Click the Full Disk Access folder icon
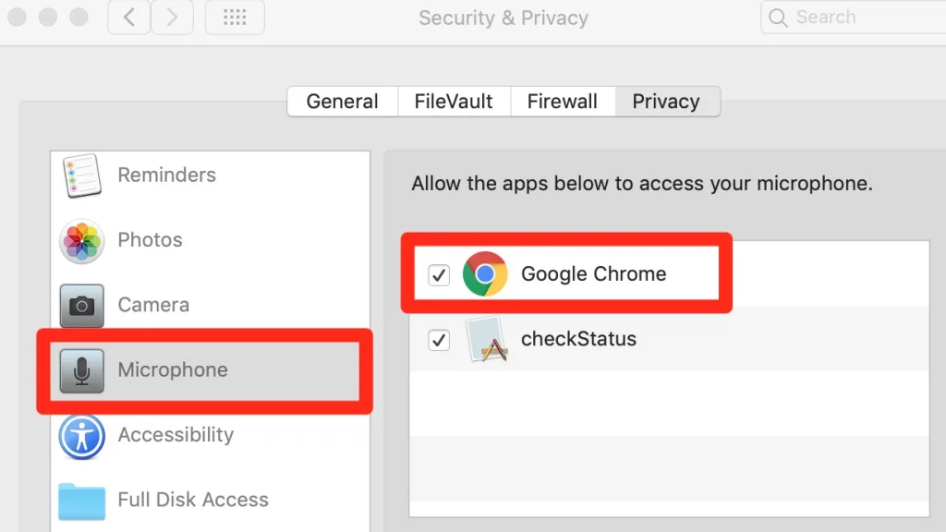 81,501
